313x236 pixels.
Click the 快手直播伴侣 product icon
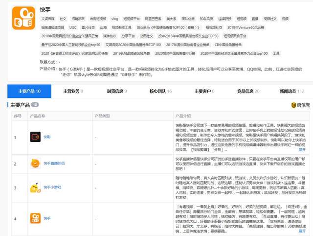35,164
